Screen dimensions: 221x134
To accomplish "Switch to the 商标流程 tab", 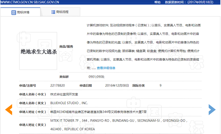I will [x=60, y=12].
